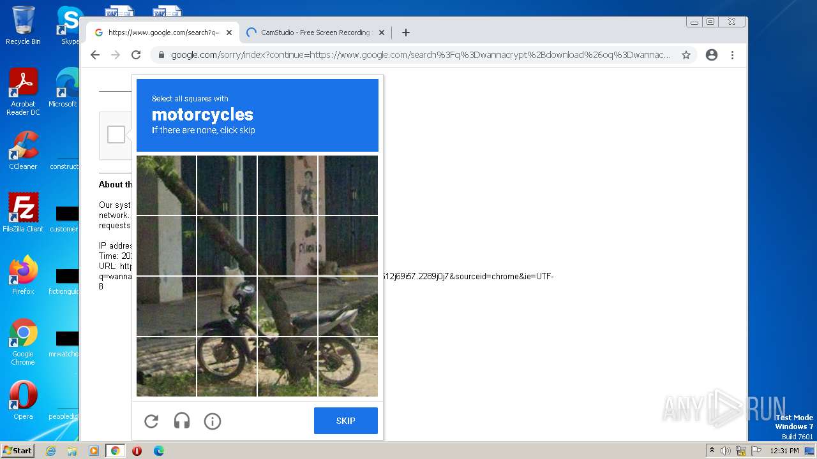Bookmark this page with star icon
This screenshot has height=459, width=817.
(x=686, y=55)
